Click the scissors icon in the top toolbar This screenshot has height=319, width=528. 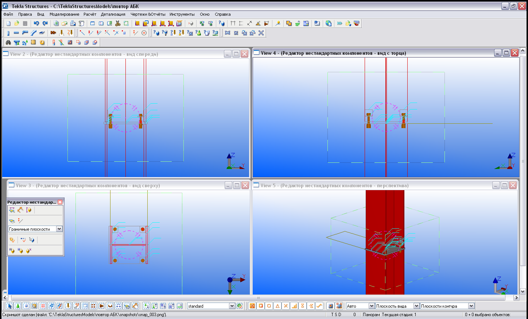click(118, 23)
